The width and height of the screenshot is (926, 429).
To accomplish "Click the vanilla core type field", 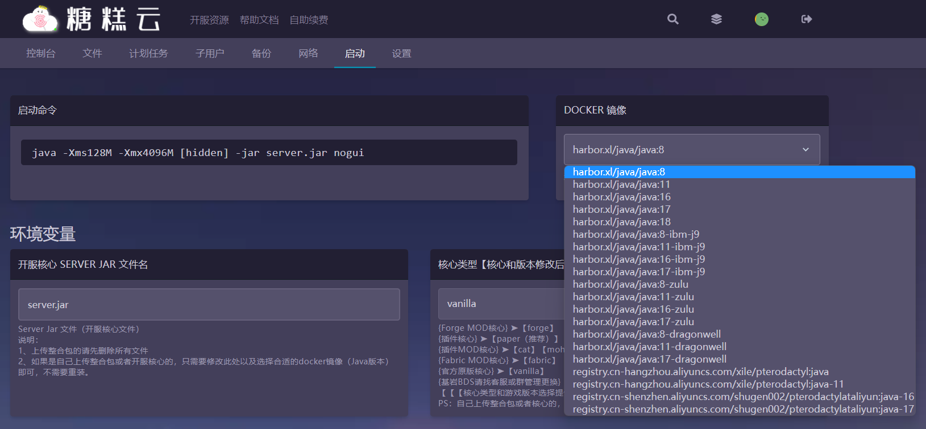I will point(500,304).
